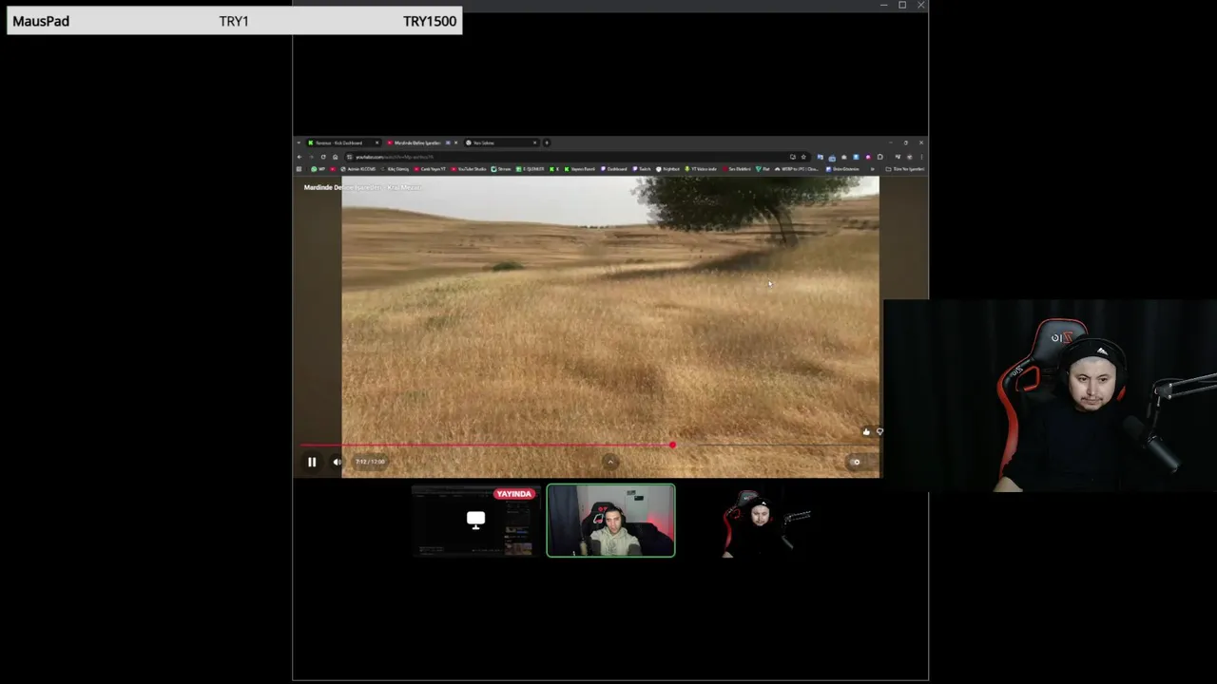Viewport: 1217px width, 684px height.
Task: Click the video title Mardinde Define İşaretleri
Action: (x=362, y=187)
